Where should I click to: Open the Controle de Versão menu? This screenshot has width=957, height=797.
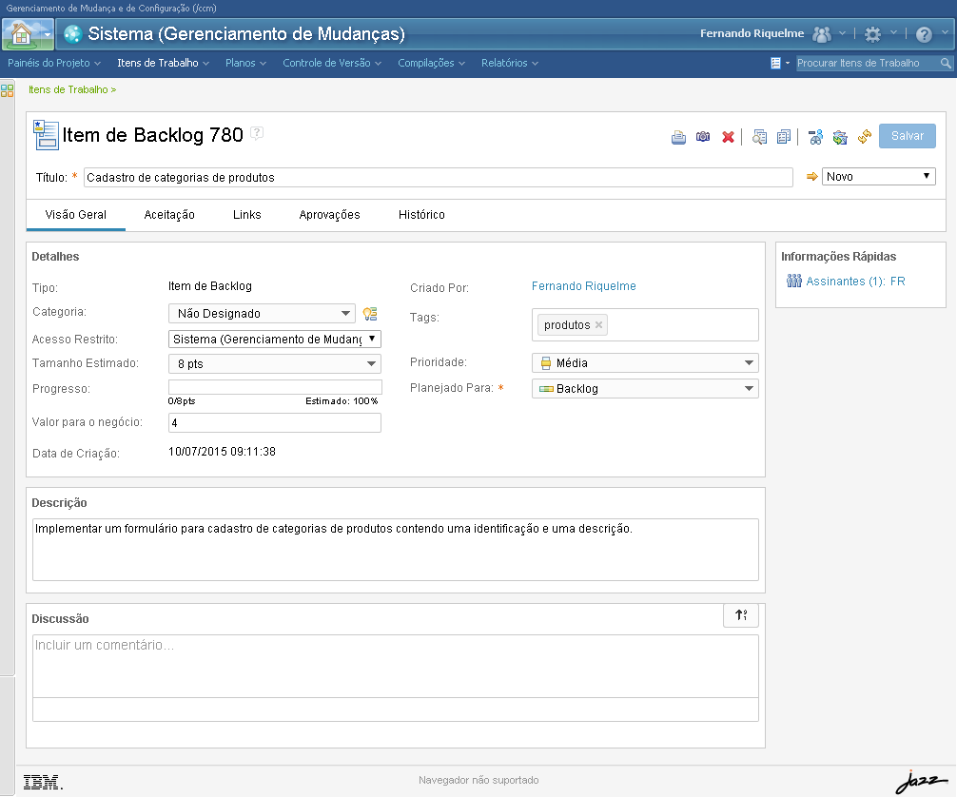[332, 63]
